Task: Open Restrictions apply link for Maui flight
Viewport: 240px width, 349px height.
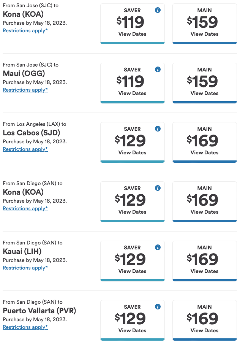Action: [x=25, y=90]
